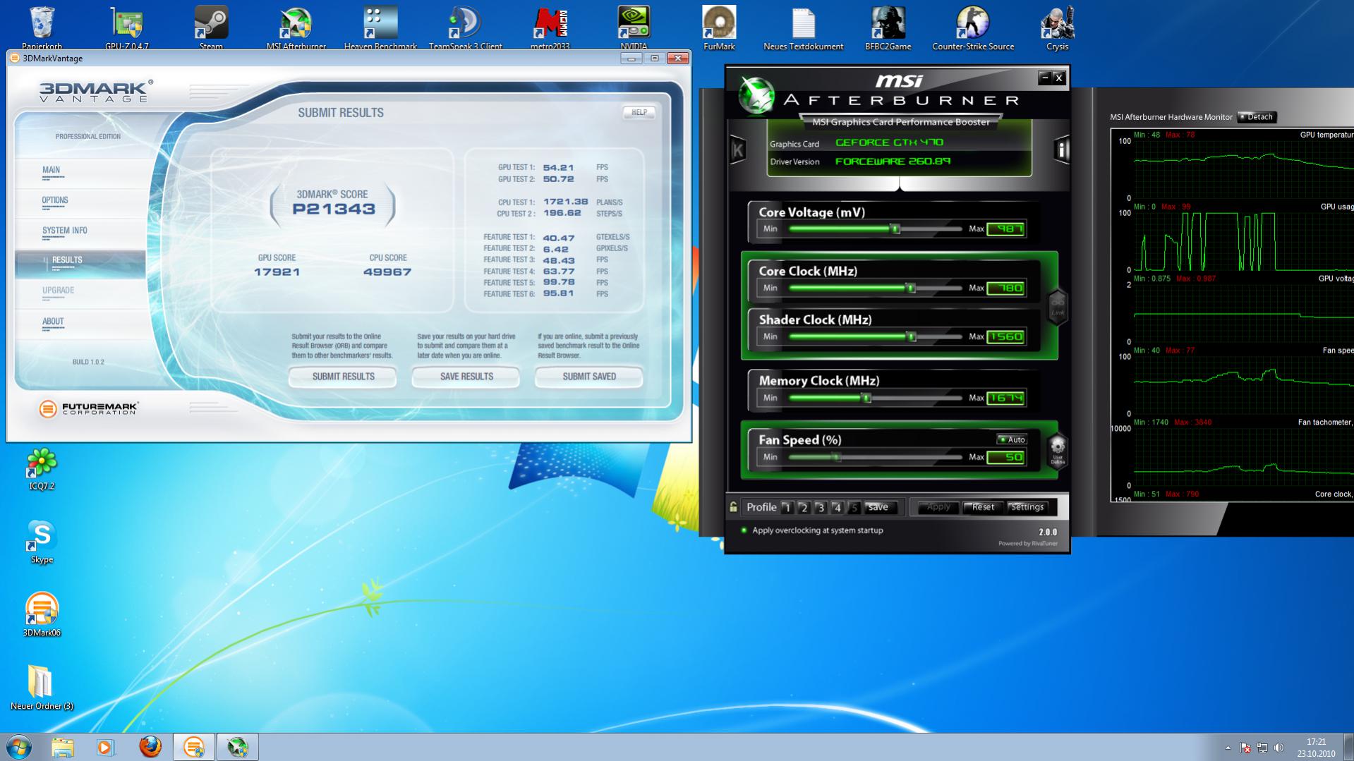Click the Core Voltage slider handle
This screenshot has width=1354, height=761.
pos(895,229)
